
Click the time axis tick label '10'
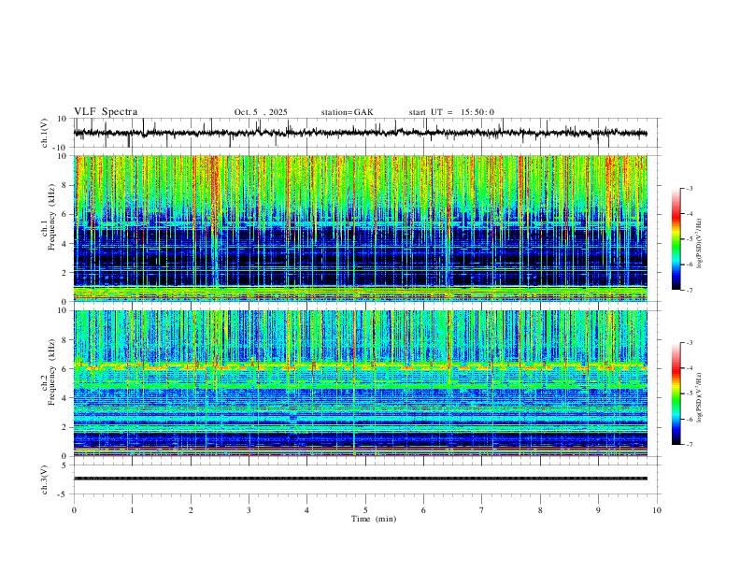coord(657,510)
